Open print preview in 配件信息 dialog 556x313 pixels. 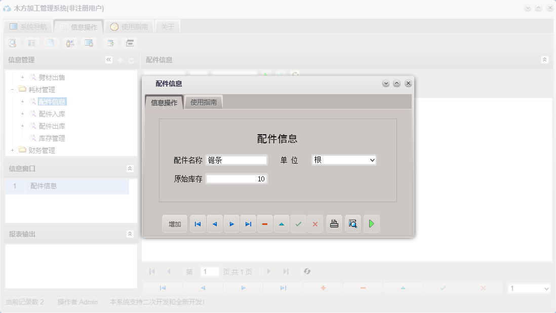point(352,223)
